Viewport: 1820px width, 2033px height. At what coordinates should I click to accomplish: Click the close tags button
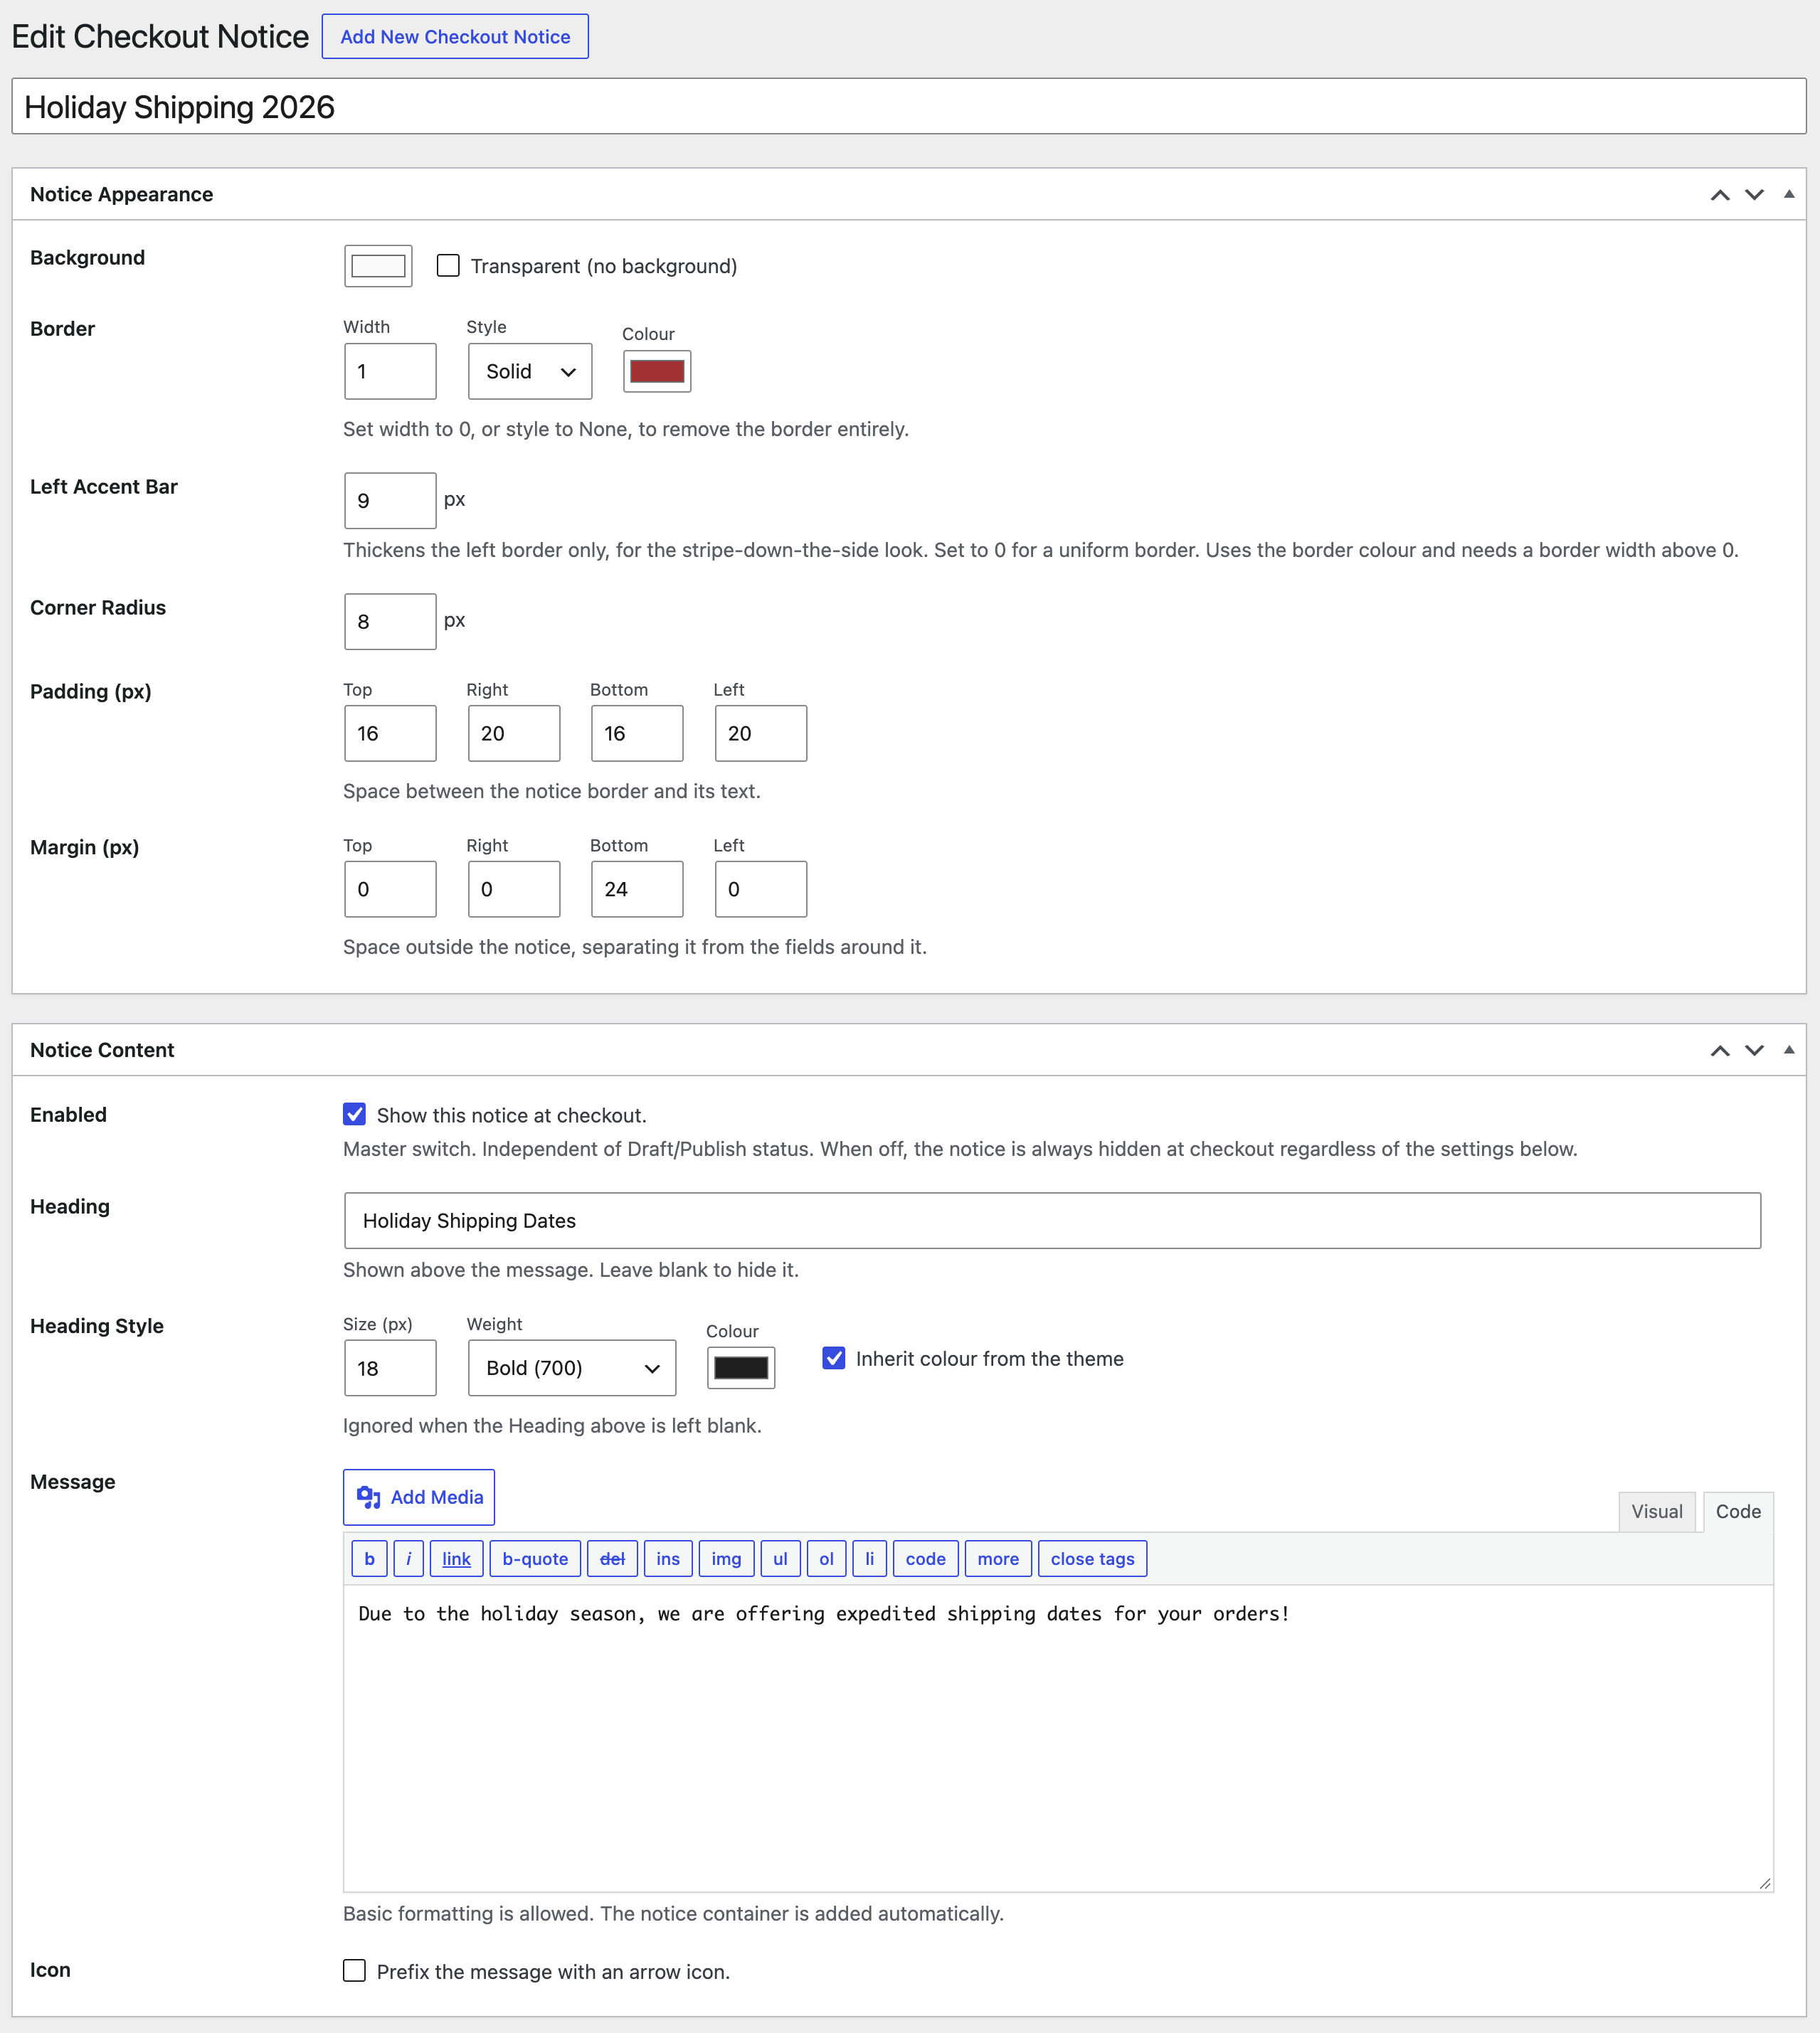pyautogui.click(x=1092, y=1559)
